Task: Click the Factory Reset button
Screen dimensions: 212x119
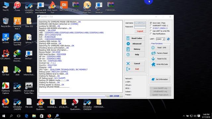Action: (160, 53)
